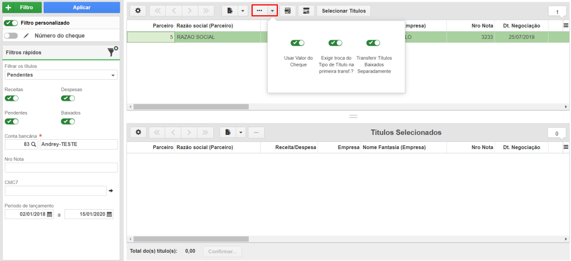Click the Confirmar button

222,251
